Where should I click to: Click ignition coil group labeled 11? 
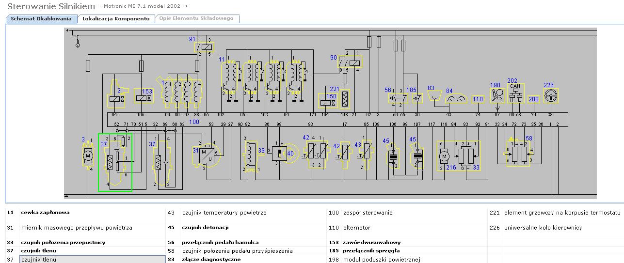[231, 78]
